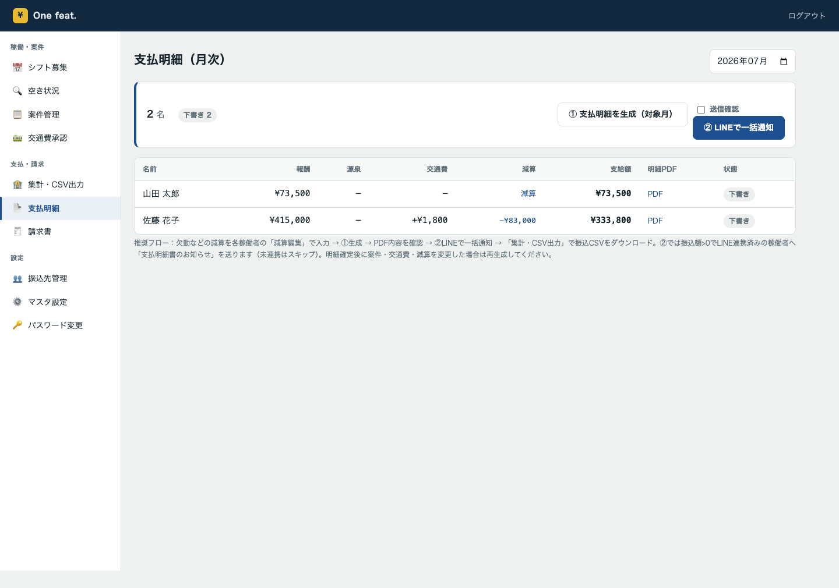Go to 振込先管理 settings
This screenshot has width=839, height=588.
pyautogui.click(x=61, y=278)
